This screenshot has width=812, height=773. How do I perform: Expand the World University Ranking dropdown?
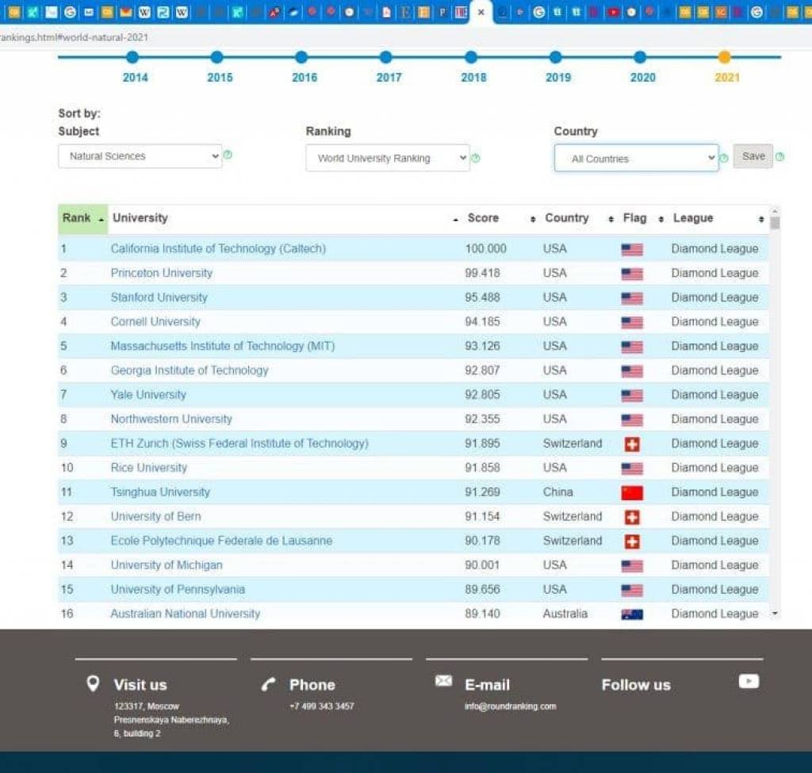[x=388, y=158]
